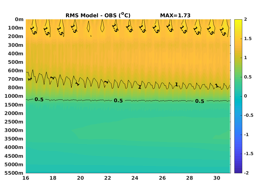This screenshot has width=256, height=192.
Task: Click the "5000m" depth axis label
Action: (x=14, y=164)
